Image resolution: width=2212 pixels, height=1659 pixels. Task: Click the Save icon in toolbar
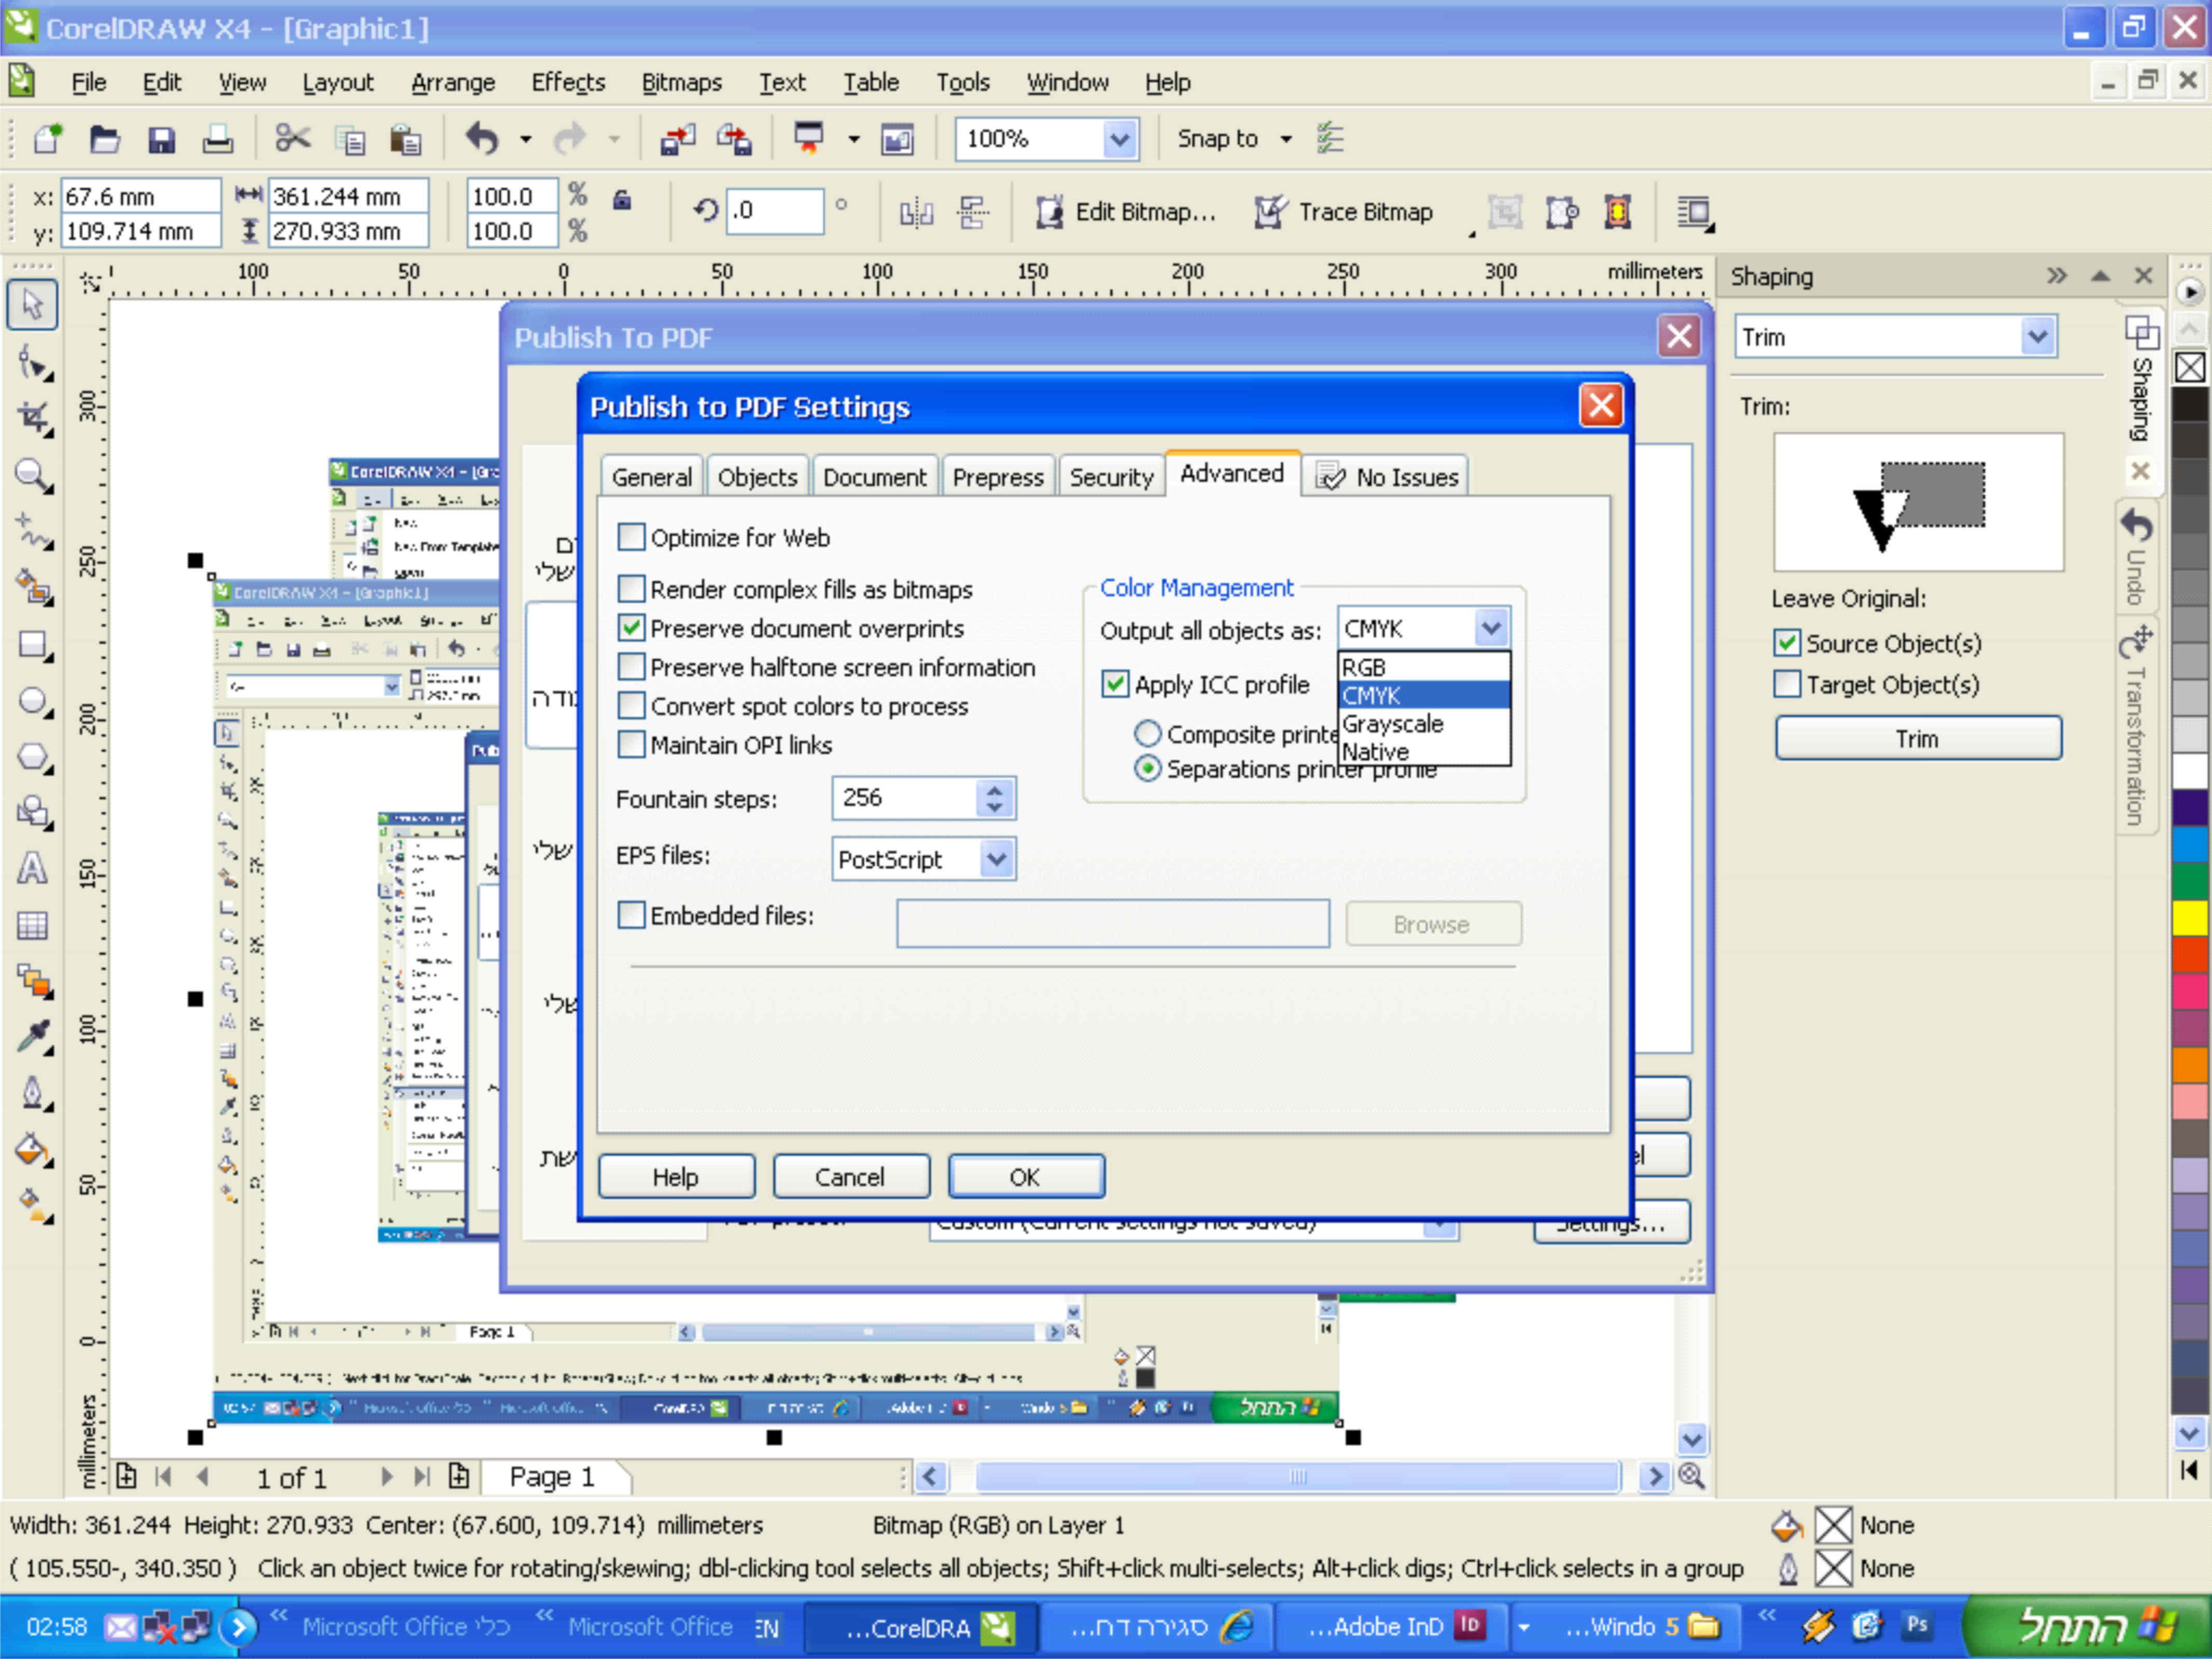click(161, 139)
